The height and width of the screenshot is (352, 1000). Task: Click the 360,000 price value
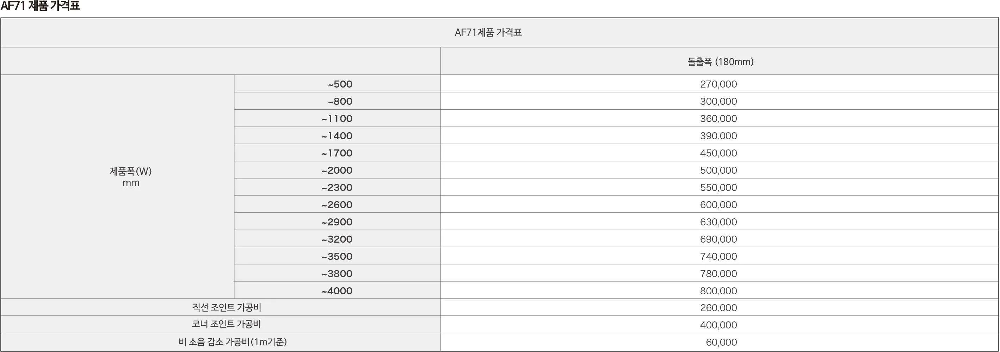point(718,119)
